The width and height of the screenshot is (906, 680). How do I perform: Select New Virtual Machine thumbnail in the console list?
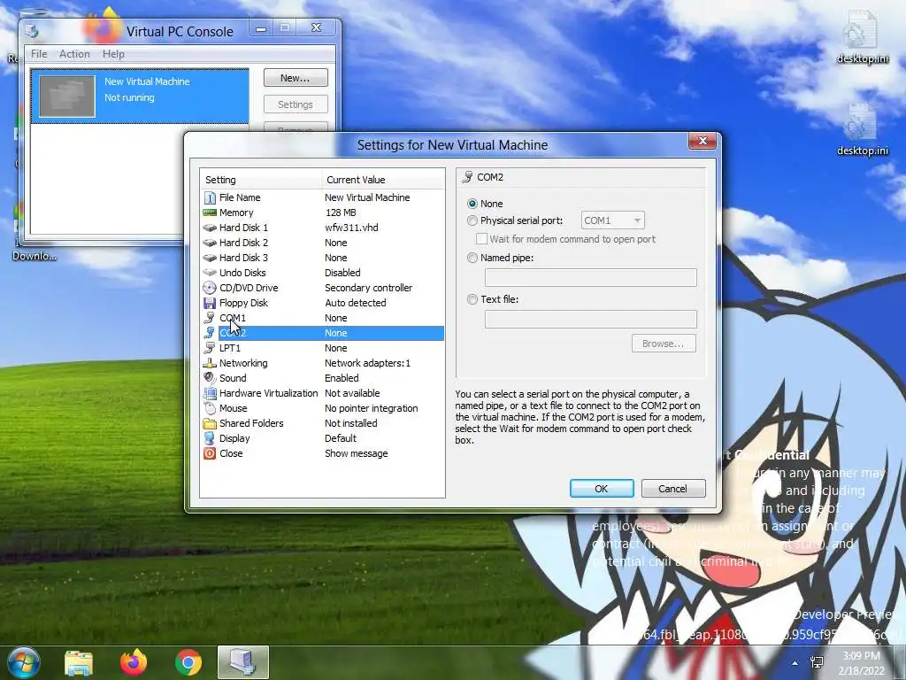tap(67, 96)
